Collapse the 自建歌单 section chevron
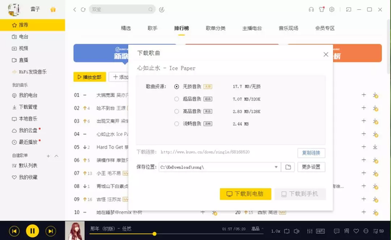This screenshot has height=240, width=391. pyautogui.click(x=56, y=156)
